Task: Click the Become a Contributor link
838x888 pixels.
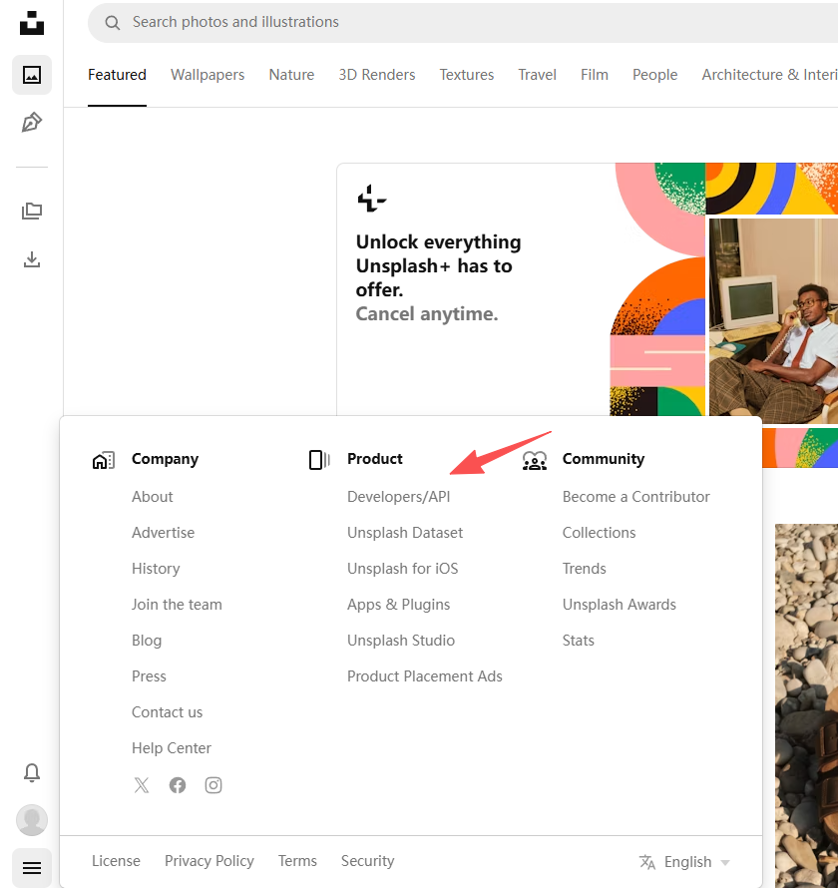Action: point(635,496)
